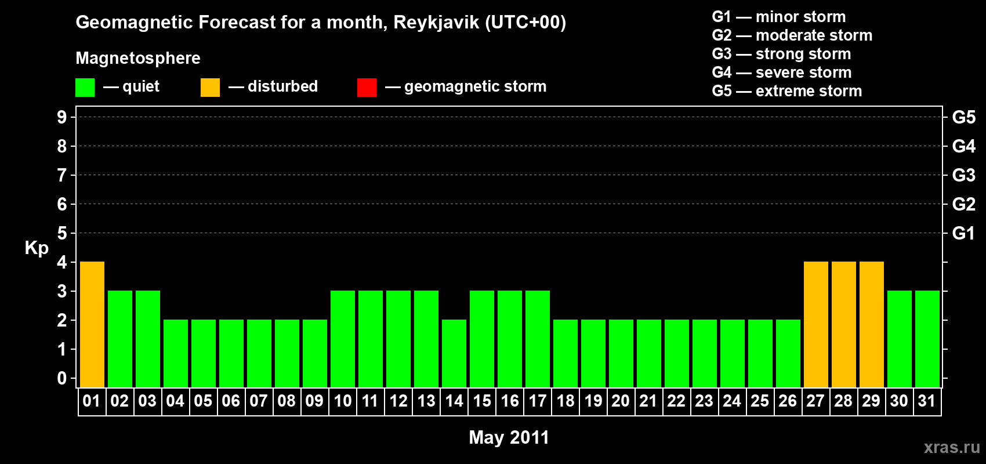Click the day label 26
Screen dimensions: 986x464
click(788, 401)
